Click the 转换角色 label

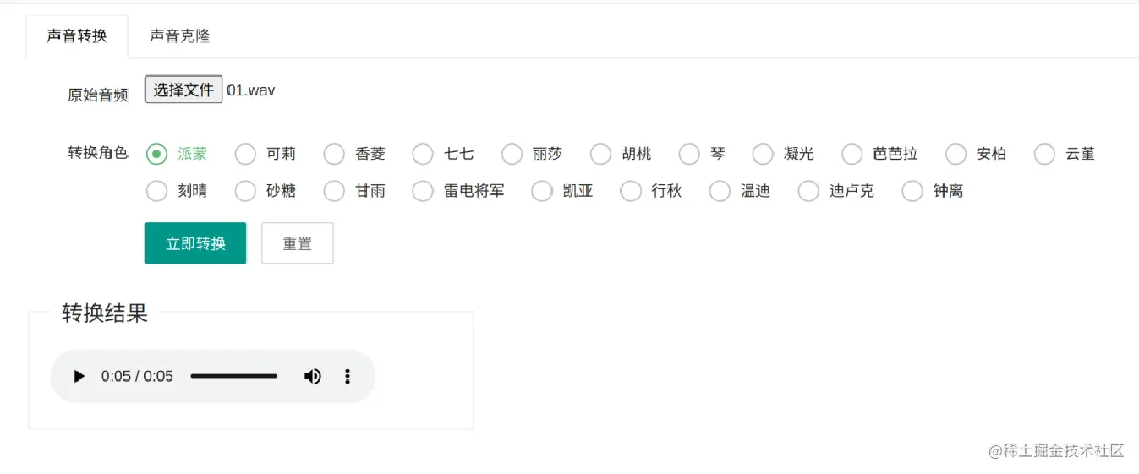pyautogui.click(x=98, y=153)
